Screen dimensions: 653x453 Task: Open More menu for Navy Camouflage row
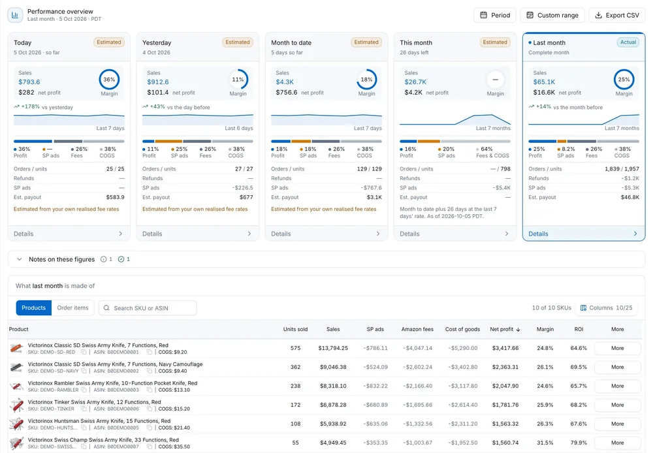point(617,367)
